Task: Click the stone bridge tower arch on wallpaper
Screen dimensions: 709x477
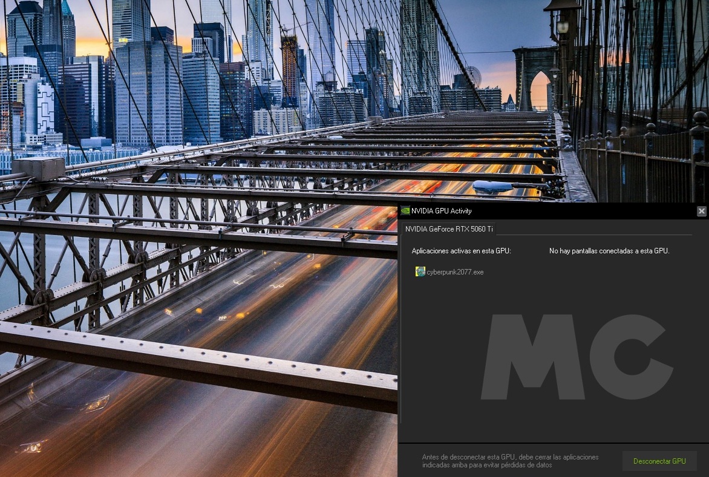Action: pyautogui.click(x=536, y=79)
